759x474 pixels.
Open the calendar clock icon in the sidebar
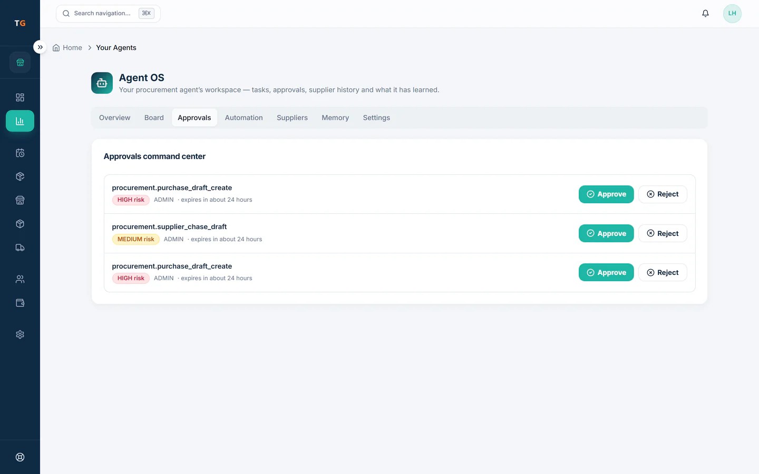[20, 153]
